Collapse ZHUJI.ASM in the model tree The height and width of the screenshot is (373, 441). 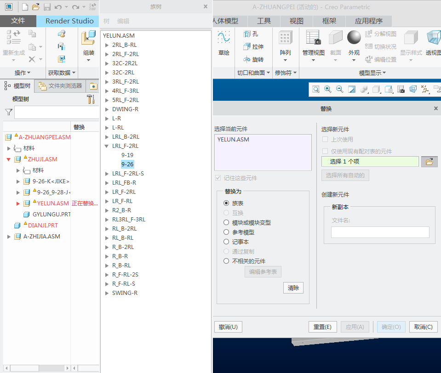click(x=9, y=159)
